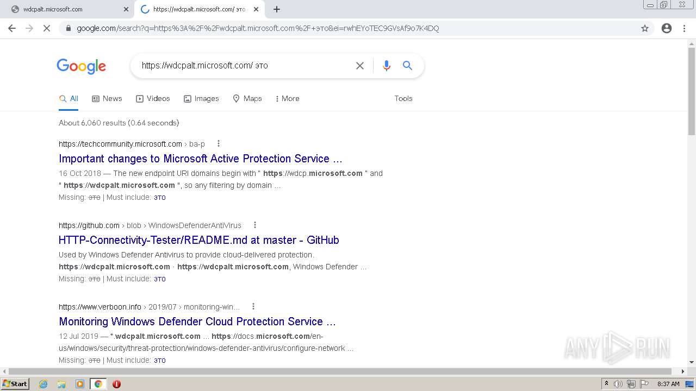The height and width of the screenshot is (391, 696).
Task: Switch to Videos results
Action: [x=153, y=99]
